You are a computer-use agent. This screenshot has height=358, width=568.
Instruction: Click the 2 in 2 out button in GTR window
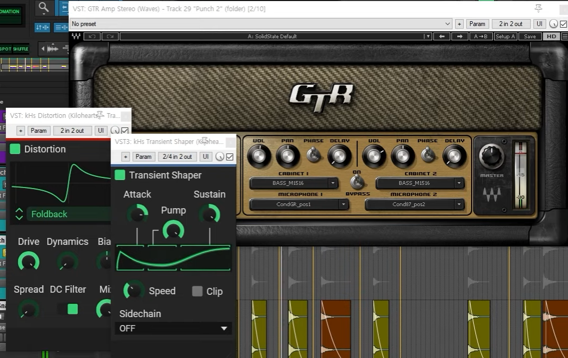coord(511,24)
